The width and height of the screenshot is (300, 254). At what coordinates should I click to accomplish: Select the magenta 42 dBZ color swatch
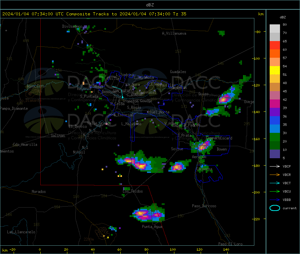coord(275,103)
